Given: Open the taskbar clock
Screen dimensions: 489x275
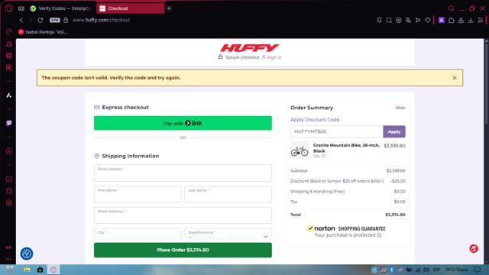Looking at the screenshot, I should [457, 270].
